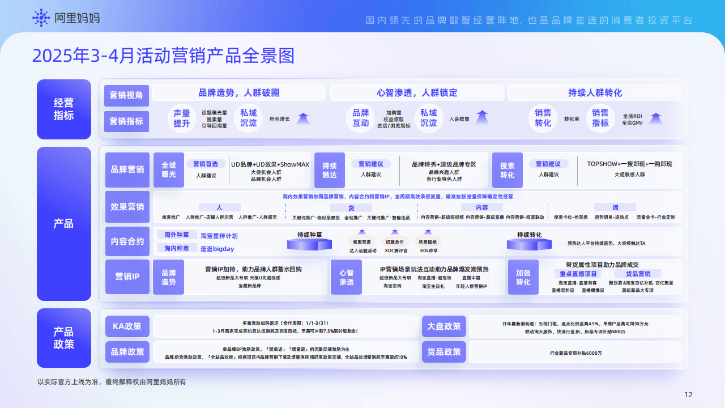Click the small arrow above 招募合作

tap(395, 232)
